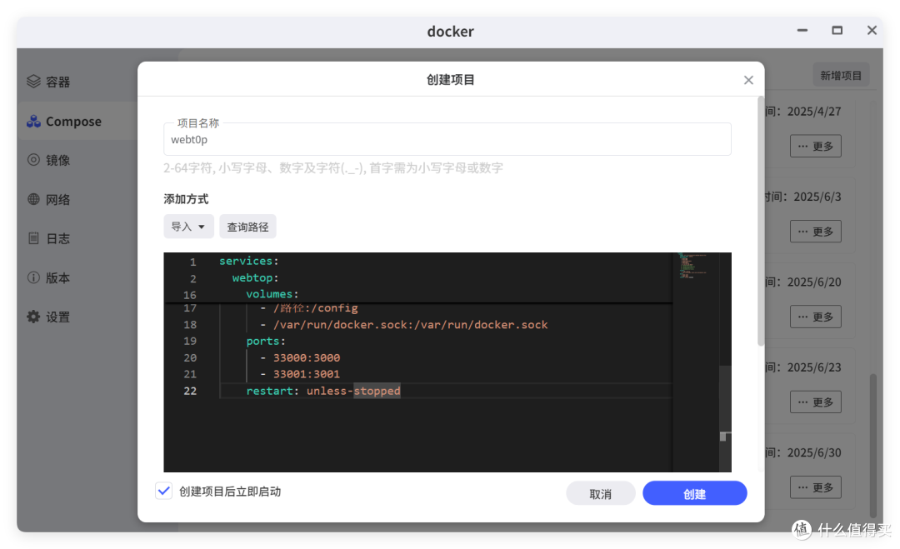Click the 查询路径 button
900x549 pixels.
(247, 227)
